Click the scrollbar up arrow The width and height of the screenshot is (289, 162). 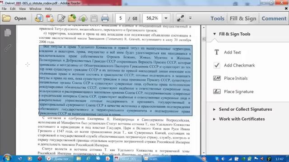[x=204, y=27]
